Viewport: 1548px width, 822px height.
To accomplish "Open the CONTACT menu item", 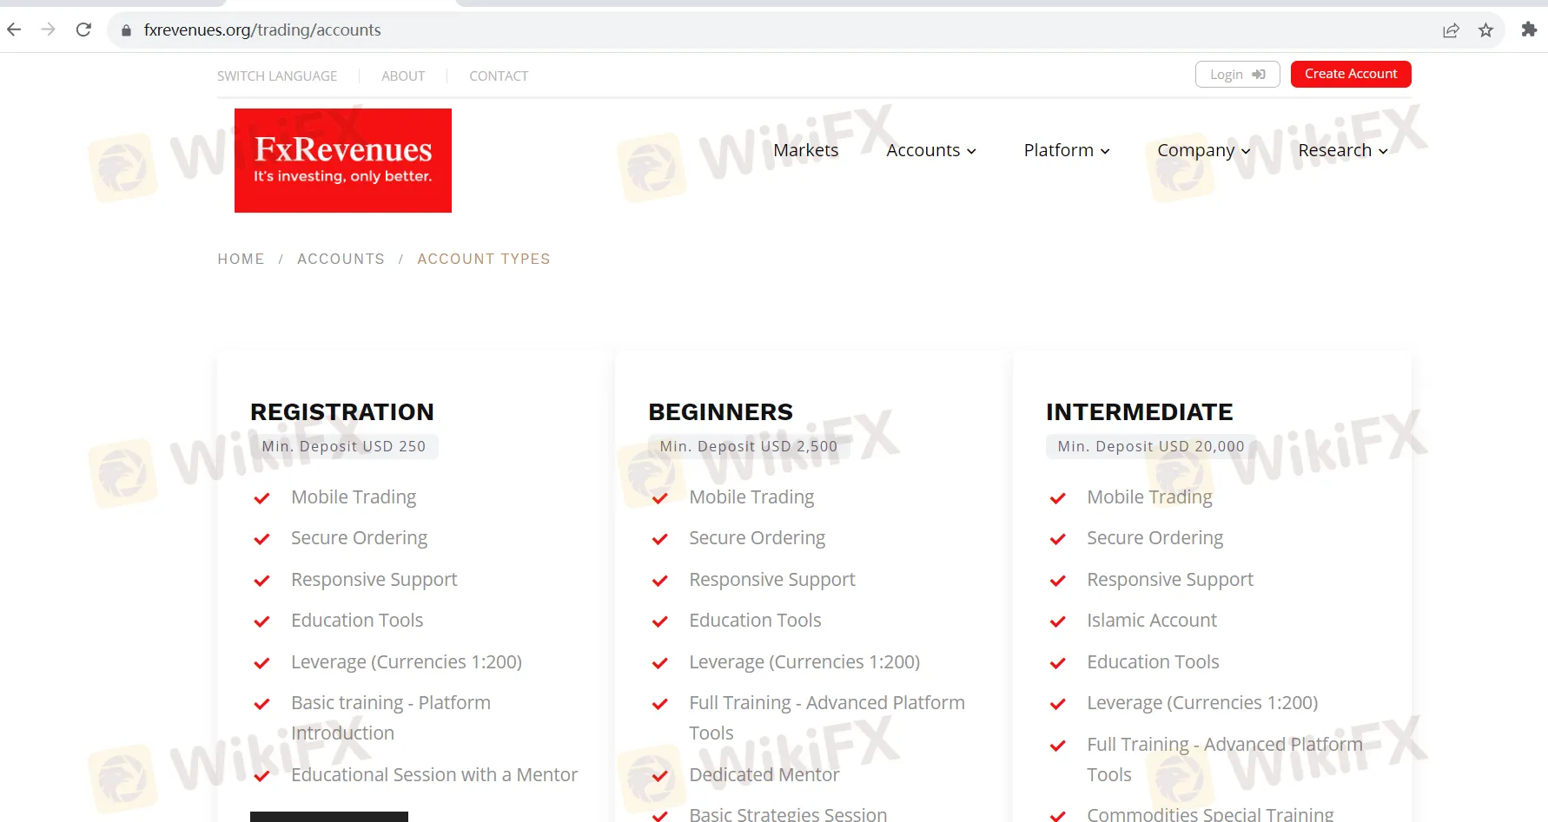I will (x=499, y=76).
